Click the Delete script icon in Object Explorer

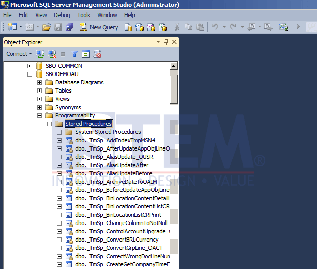click(x=97, y=54)
